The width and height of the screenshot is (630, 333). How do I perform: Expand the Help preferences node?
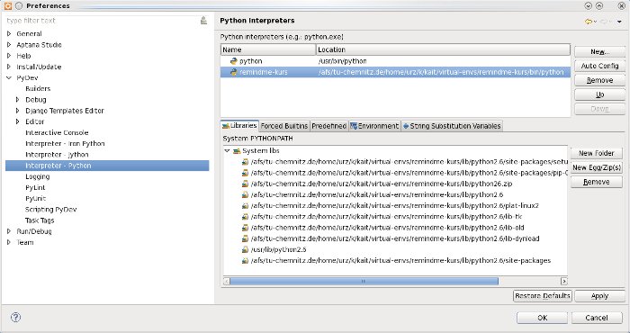[9, 56]
